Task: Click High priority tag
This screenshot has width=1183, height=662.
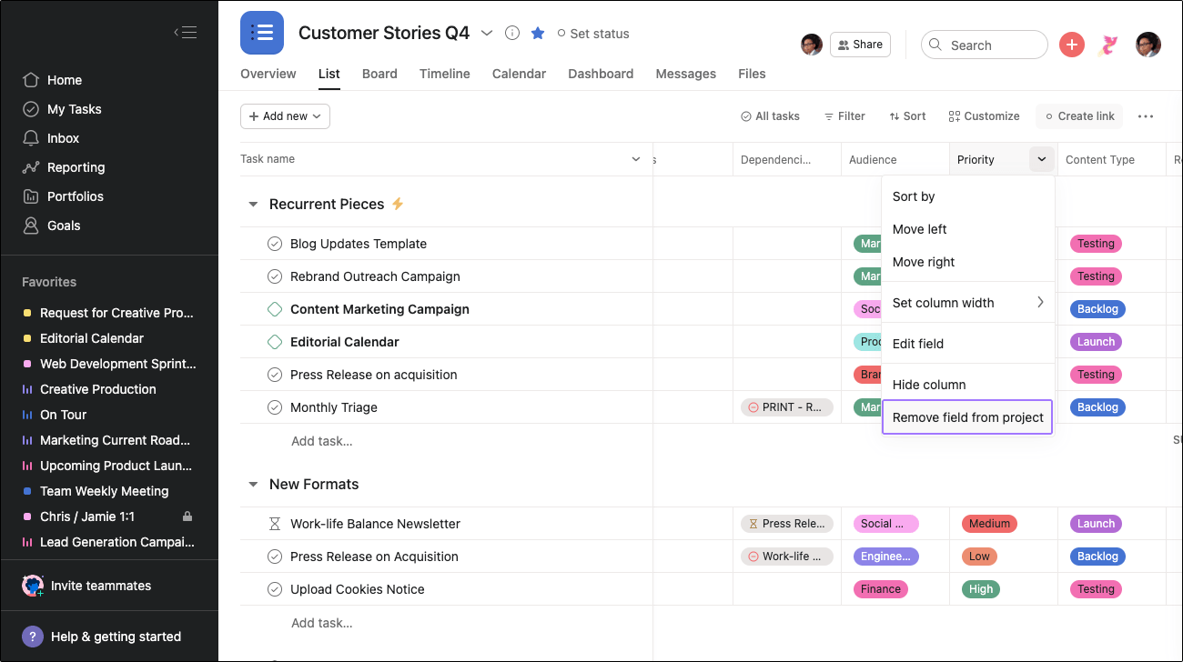Action: pos(981,589)
